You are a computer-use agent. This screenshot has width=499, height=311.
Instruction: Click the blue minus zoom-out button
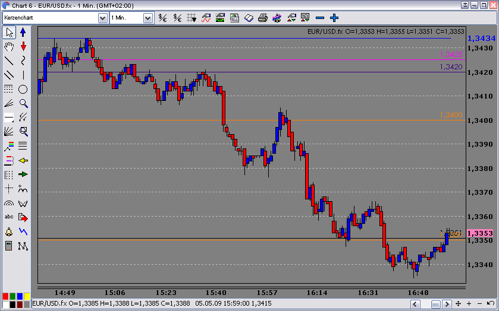tap(320, 18)
